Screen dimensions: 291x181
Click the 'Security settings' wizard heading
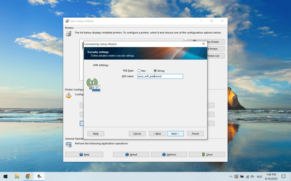pyautogui.click(x=98, y=52)
